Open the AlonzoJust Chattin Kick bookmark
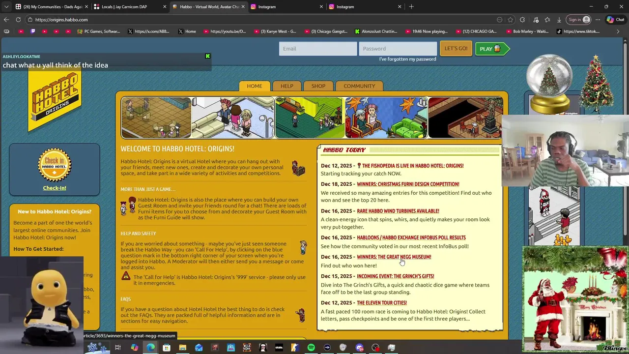Screen dimensions: 629x354 pyautogui.click(x=376, y=31)
